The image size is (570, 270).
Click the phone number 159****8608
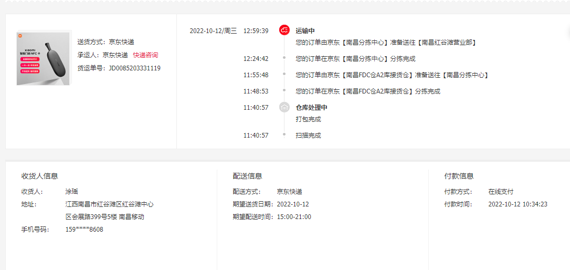click(85, 230)
